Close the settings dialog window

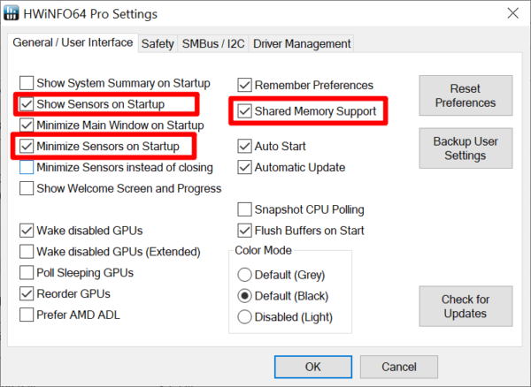[511, 13]
